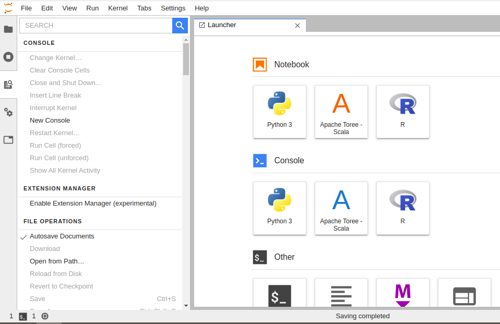Screen dimensions: 500x324
Task: Open the File menu
Action: click(x=26, y=8)
